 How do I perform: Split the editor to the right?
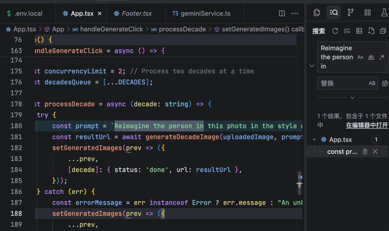click(282, 14)
